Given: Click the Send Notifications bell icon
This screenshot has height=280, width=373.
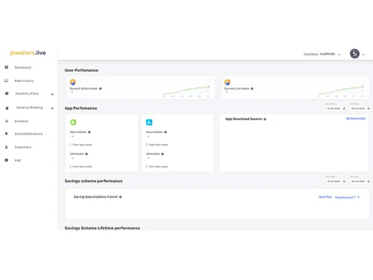Looking at the screenshot, I should [x=7, y=134].
